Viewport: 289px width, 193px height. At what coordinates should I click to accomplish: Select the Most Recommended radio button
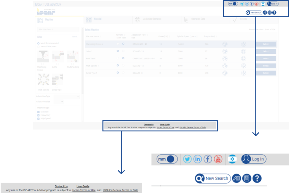[38, 43]
